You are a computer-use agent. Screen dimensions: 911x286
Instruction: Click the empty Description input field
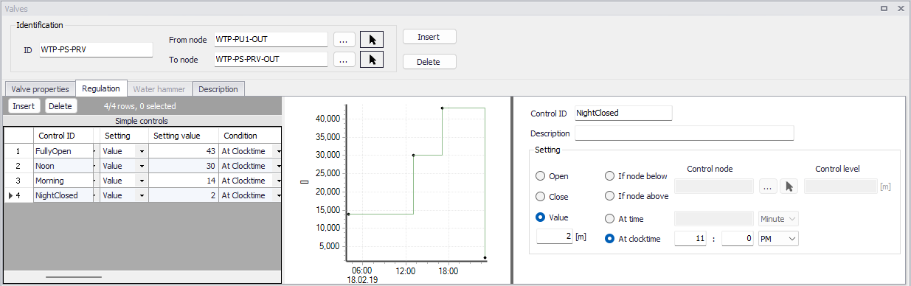click(x=684, y=133)
